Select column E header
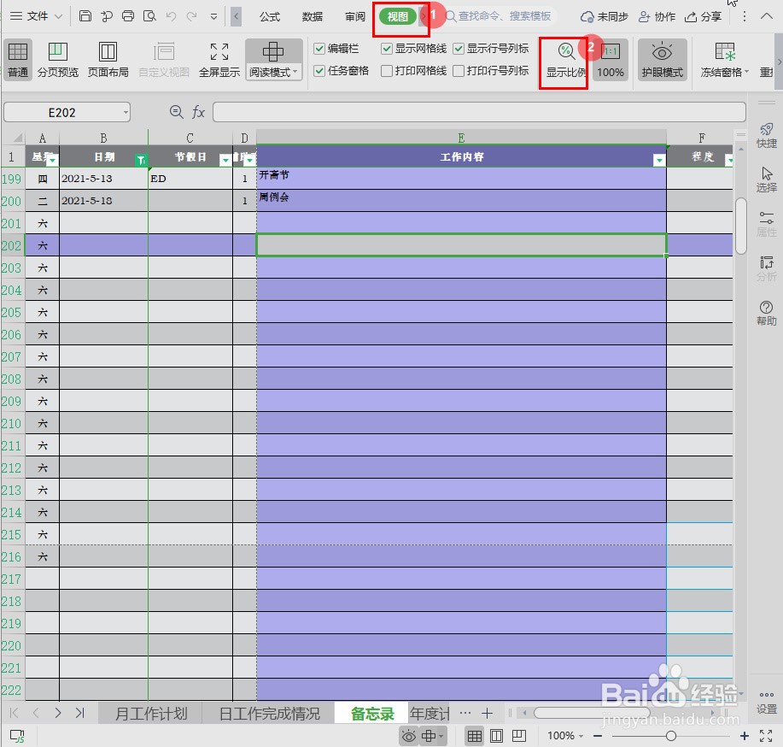783x747 pixels. coord(461,138)
